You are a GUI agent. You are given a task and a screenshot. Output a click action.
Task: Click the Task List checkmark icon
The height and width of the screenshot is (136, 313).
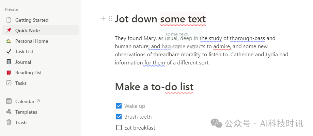pos(9,52)
